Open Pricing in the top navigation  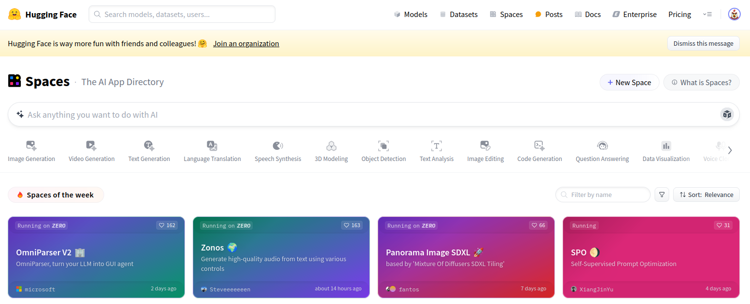pos(680,15)
